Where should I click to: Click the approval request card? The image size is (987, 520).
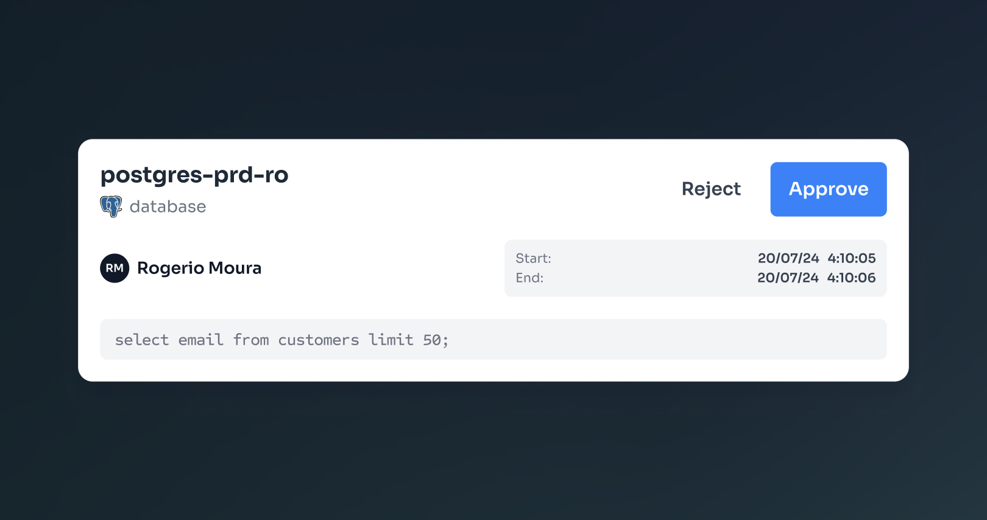point(493,260)
